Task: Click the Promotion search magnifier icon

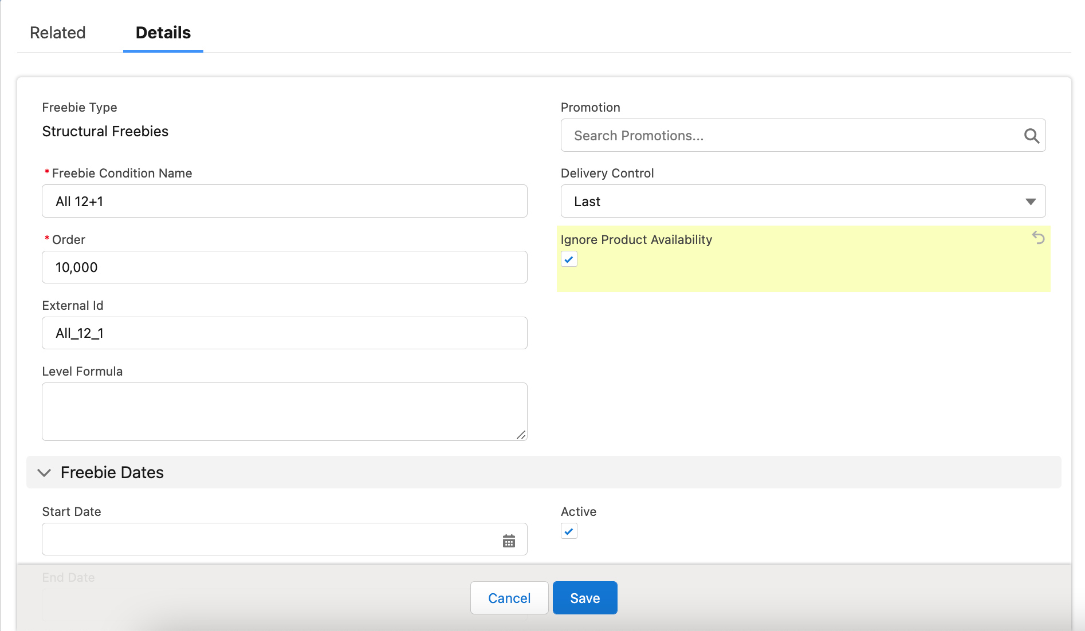Action: coord(1031,136)
